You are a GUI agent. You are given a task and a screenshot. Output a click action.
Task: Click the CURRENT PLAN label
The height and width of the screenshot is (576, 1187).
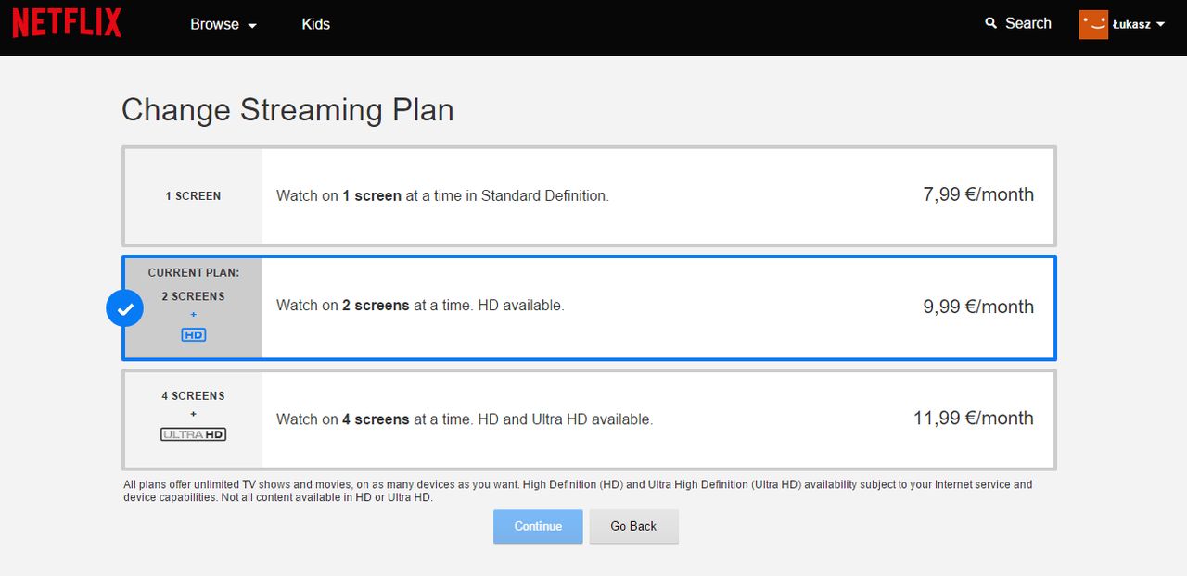194,272
